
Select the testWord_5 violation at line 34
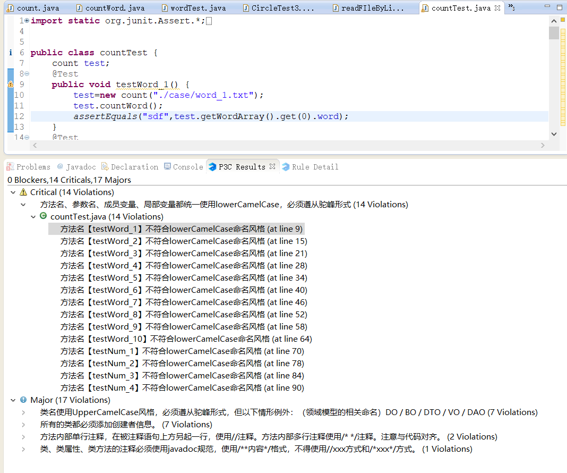(183, 278)
